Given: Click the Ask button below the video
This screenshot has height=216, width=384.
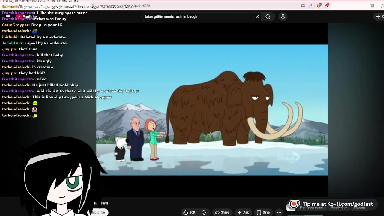Looking at the screenshot, I should point(243,212).
